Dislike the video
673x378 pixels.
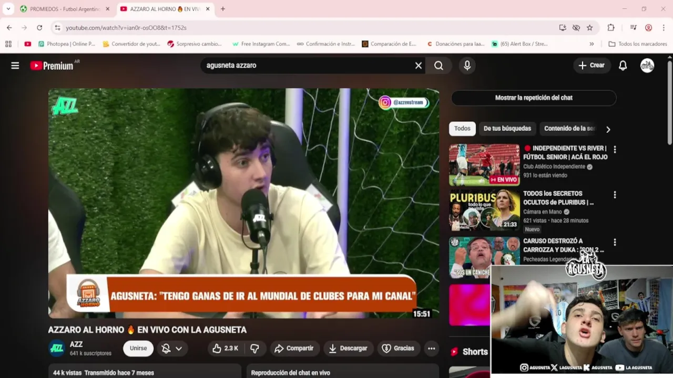pos(254,348)
